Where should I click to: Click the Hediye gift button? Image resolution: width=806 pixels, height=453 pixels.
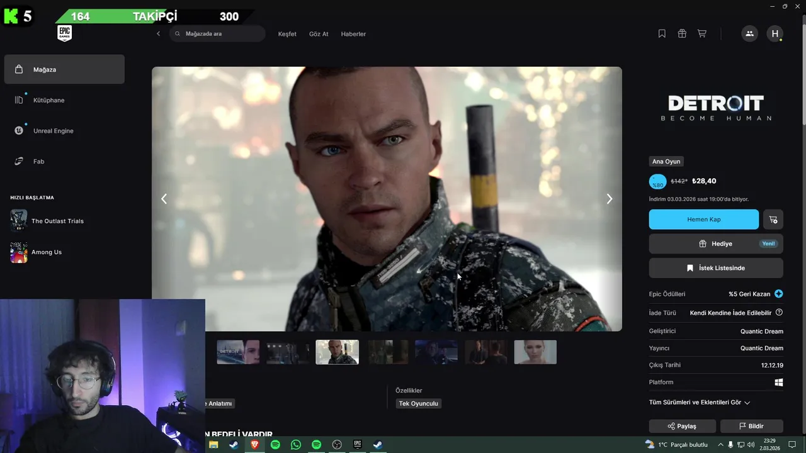[x=716, y=243]
